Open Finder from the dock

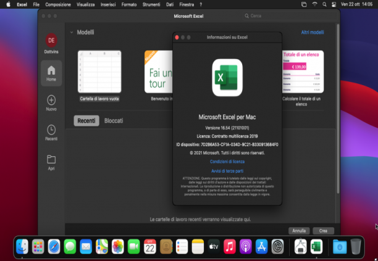(22, 246)
